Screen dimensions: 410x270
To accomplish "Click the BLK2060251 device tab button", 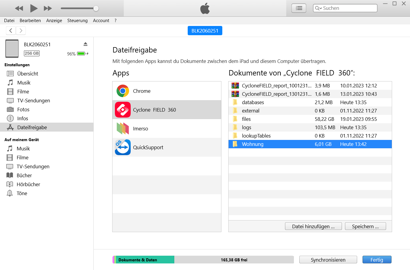I will (x=205, y=31).
